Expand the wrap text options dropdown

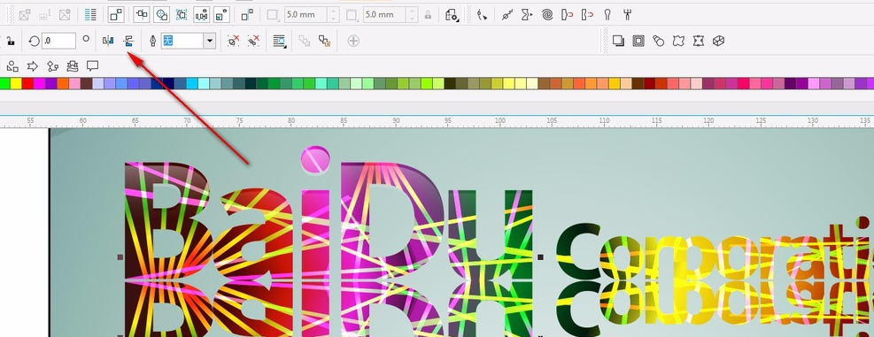[x=279, y=41]
